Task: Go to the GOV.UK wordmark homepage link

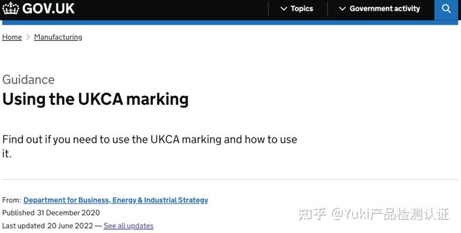Action: click(48, 8)
